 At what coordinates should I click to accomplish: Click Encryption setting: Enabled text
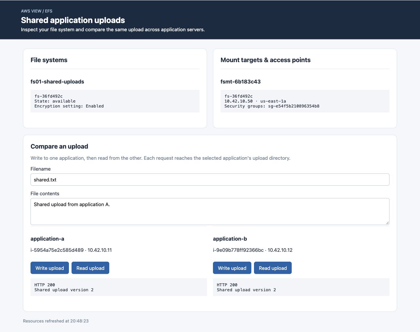(x=69, y=106)
